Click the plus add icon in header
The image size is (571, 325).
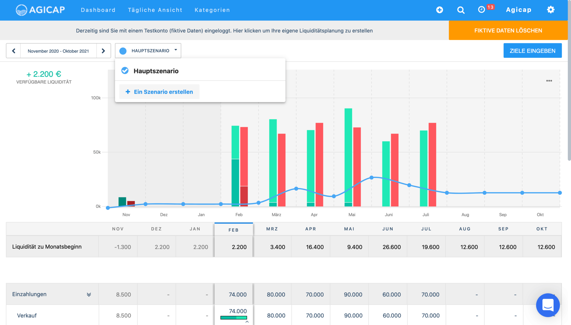439,10
